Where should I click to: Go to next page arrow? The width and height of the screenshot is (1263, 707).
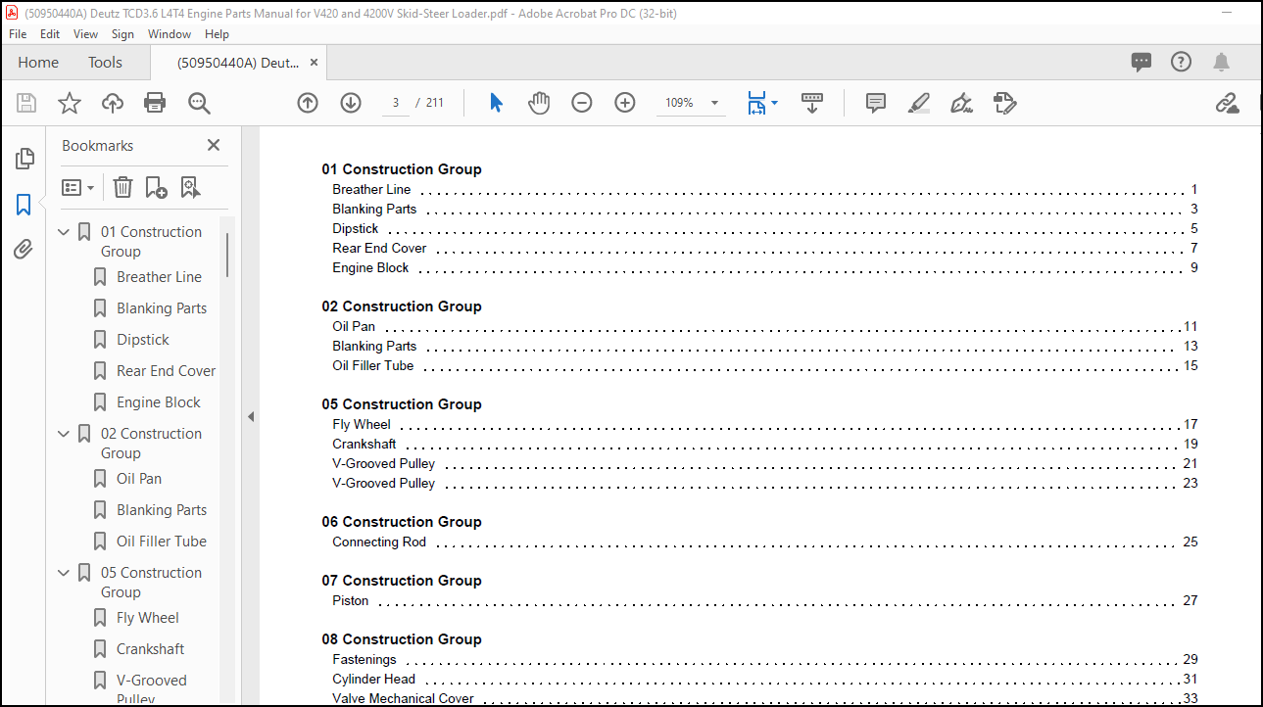click(351, 103)
